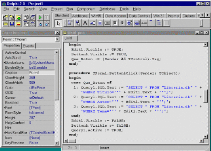Click the Caption property value Form1

point(42,73)
